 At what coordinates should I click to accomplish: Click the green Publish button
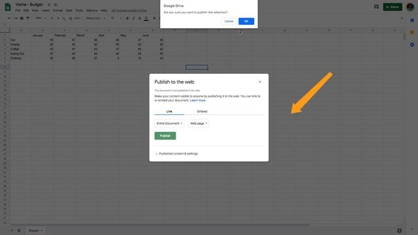[165, 136]
